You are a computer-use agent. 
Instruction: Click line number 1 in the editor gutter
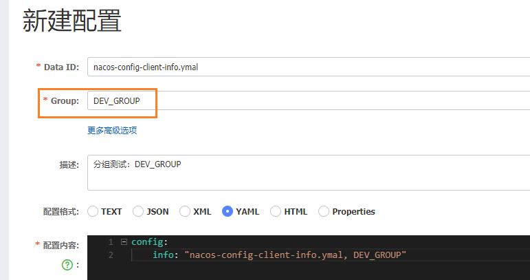click(x=111, y=241)
